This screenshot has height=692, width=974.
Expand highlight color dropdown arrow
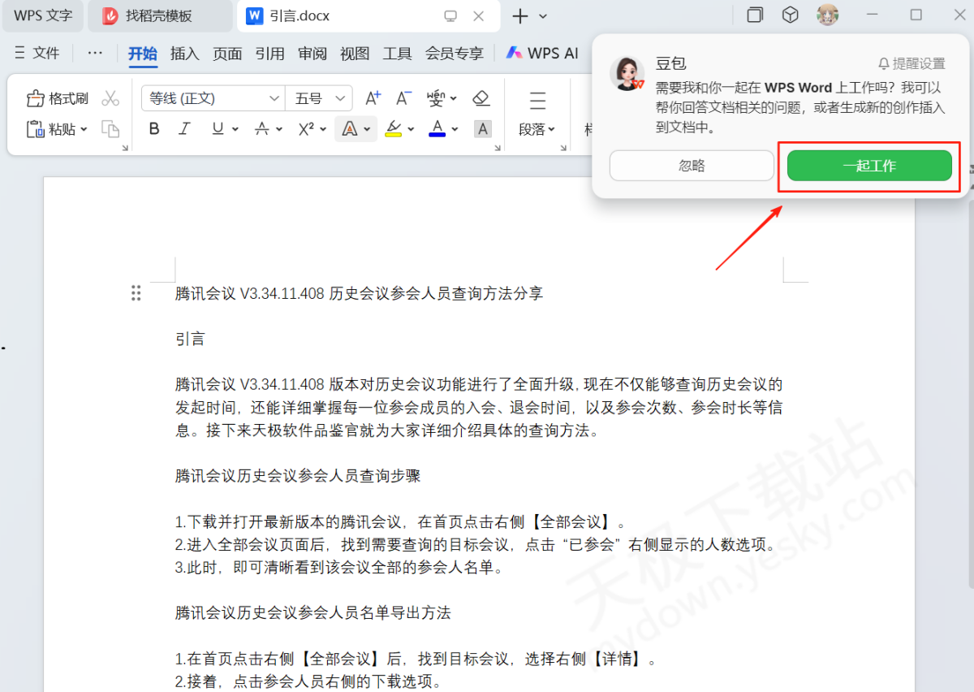click(411, 129)
